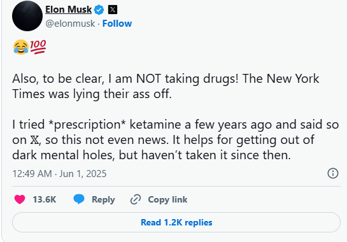347x242 pixels.
Task: Click the Copy link text
Action: click(x=167, y=199)
